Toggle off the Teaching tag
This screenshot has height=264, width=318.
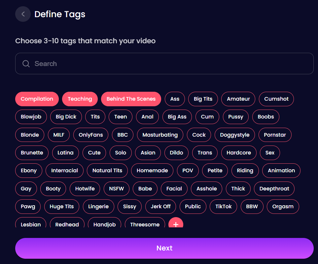(80, 99)
